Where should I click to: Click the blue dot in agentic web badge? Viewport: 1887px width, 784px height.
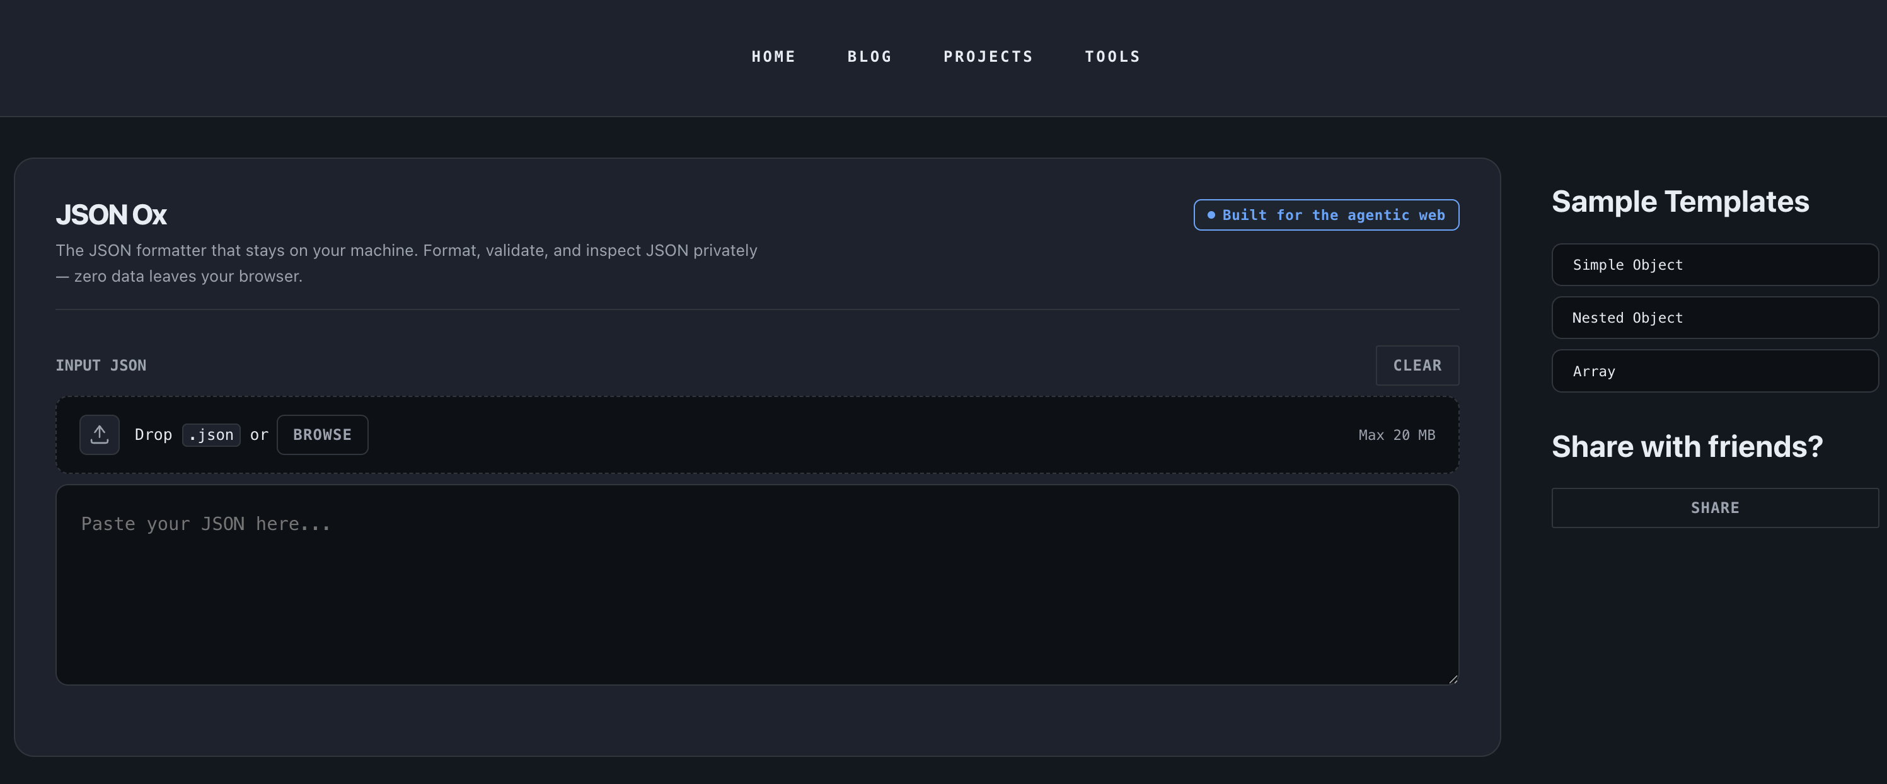[1211, 215]
